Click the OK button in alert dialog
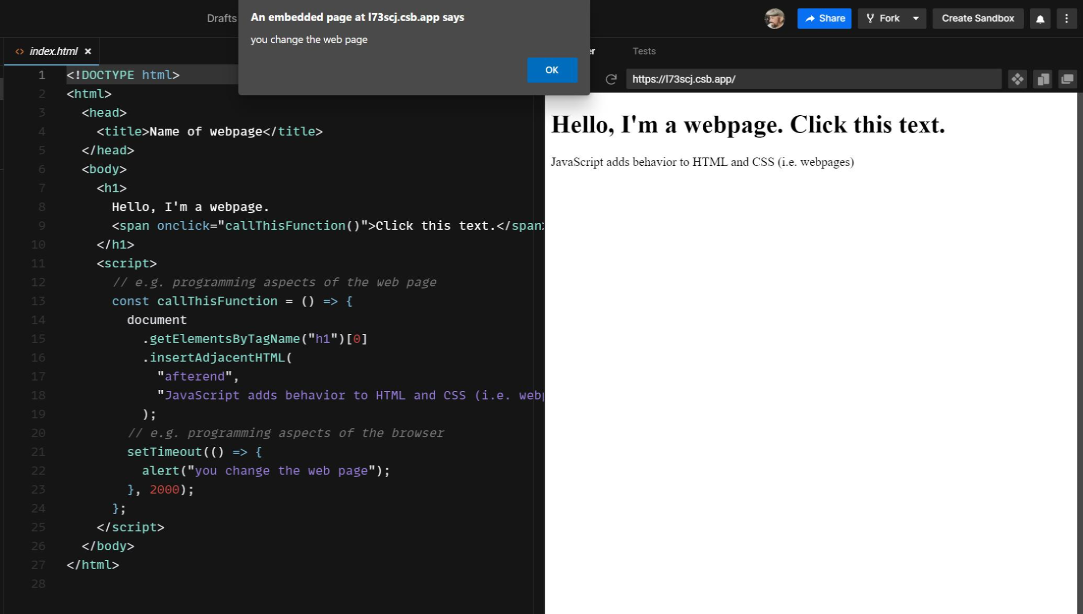This screenshot has width=1083, height=614. coord(552,70)
